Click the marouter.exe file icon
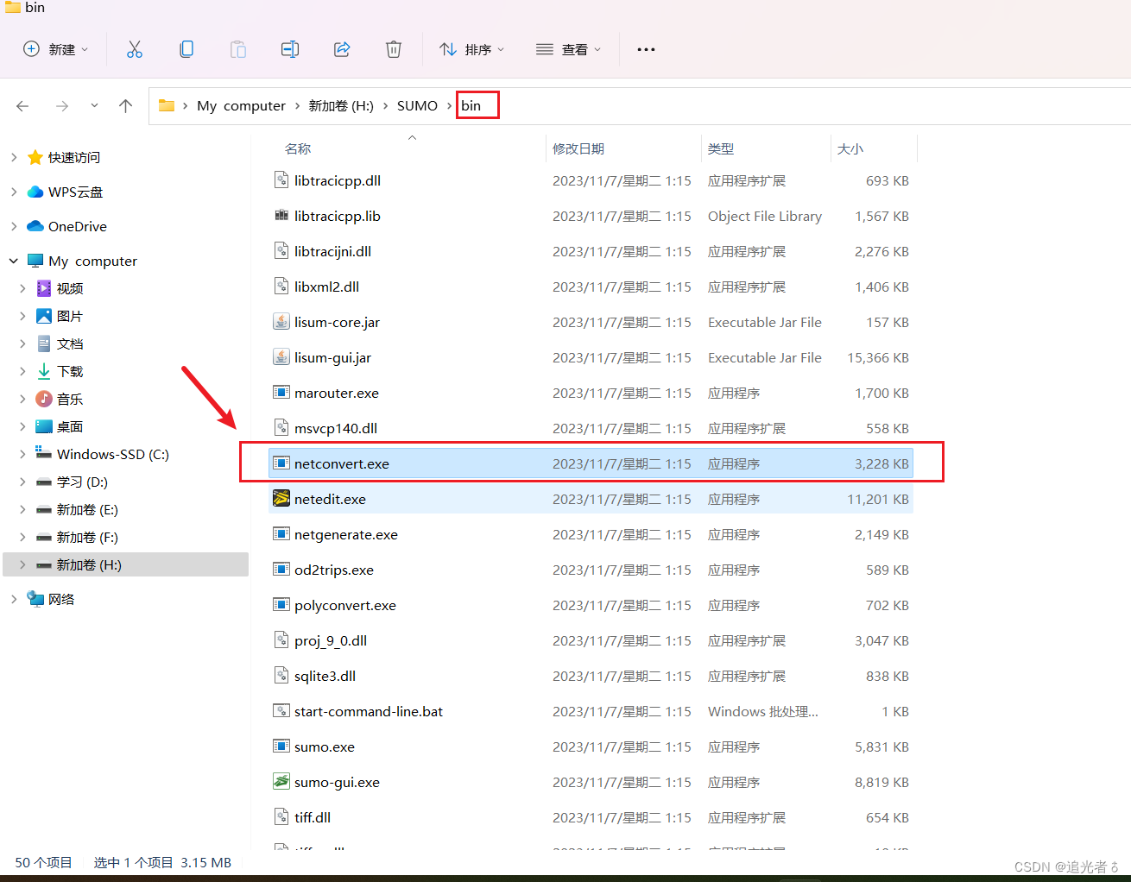 [281, 393]
